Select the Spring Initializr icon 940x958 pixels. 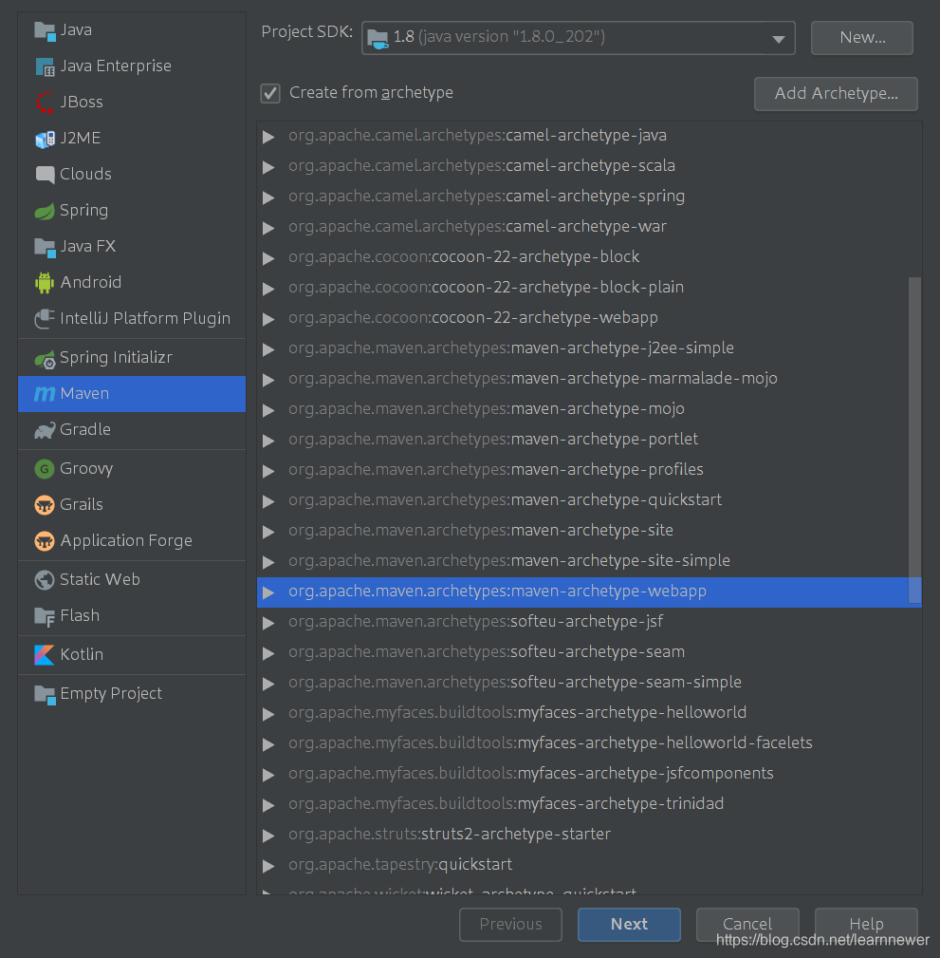[x=45, y=359]
